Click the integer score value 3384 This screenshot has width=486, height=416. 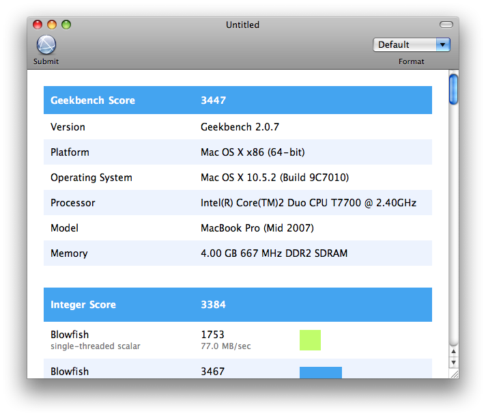(213, 305)
